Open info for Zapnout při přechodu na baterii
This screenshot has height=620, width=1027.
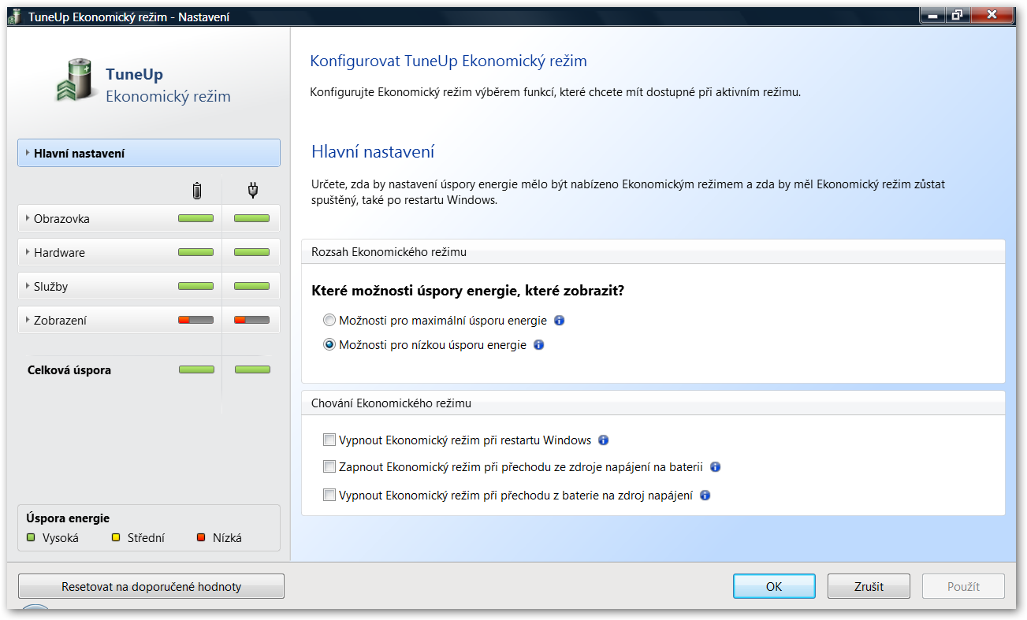pos(716,467)
